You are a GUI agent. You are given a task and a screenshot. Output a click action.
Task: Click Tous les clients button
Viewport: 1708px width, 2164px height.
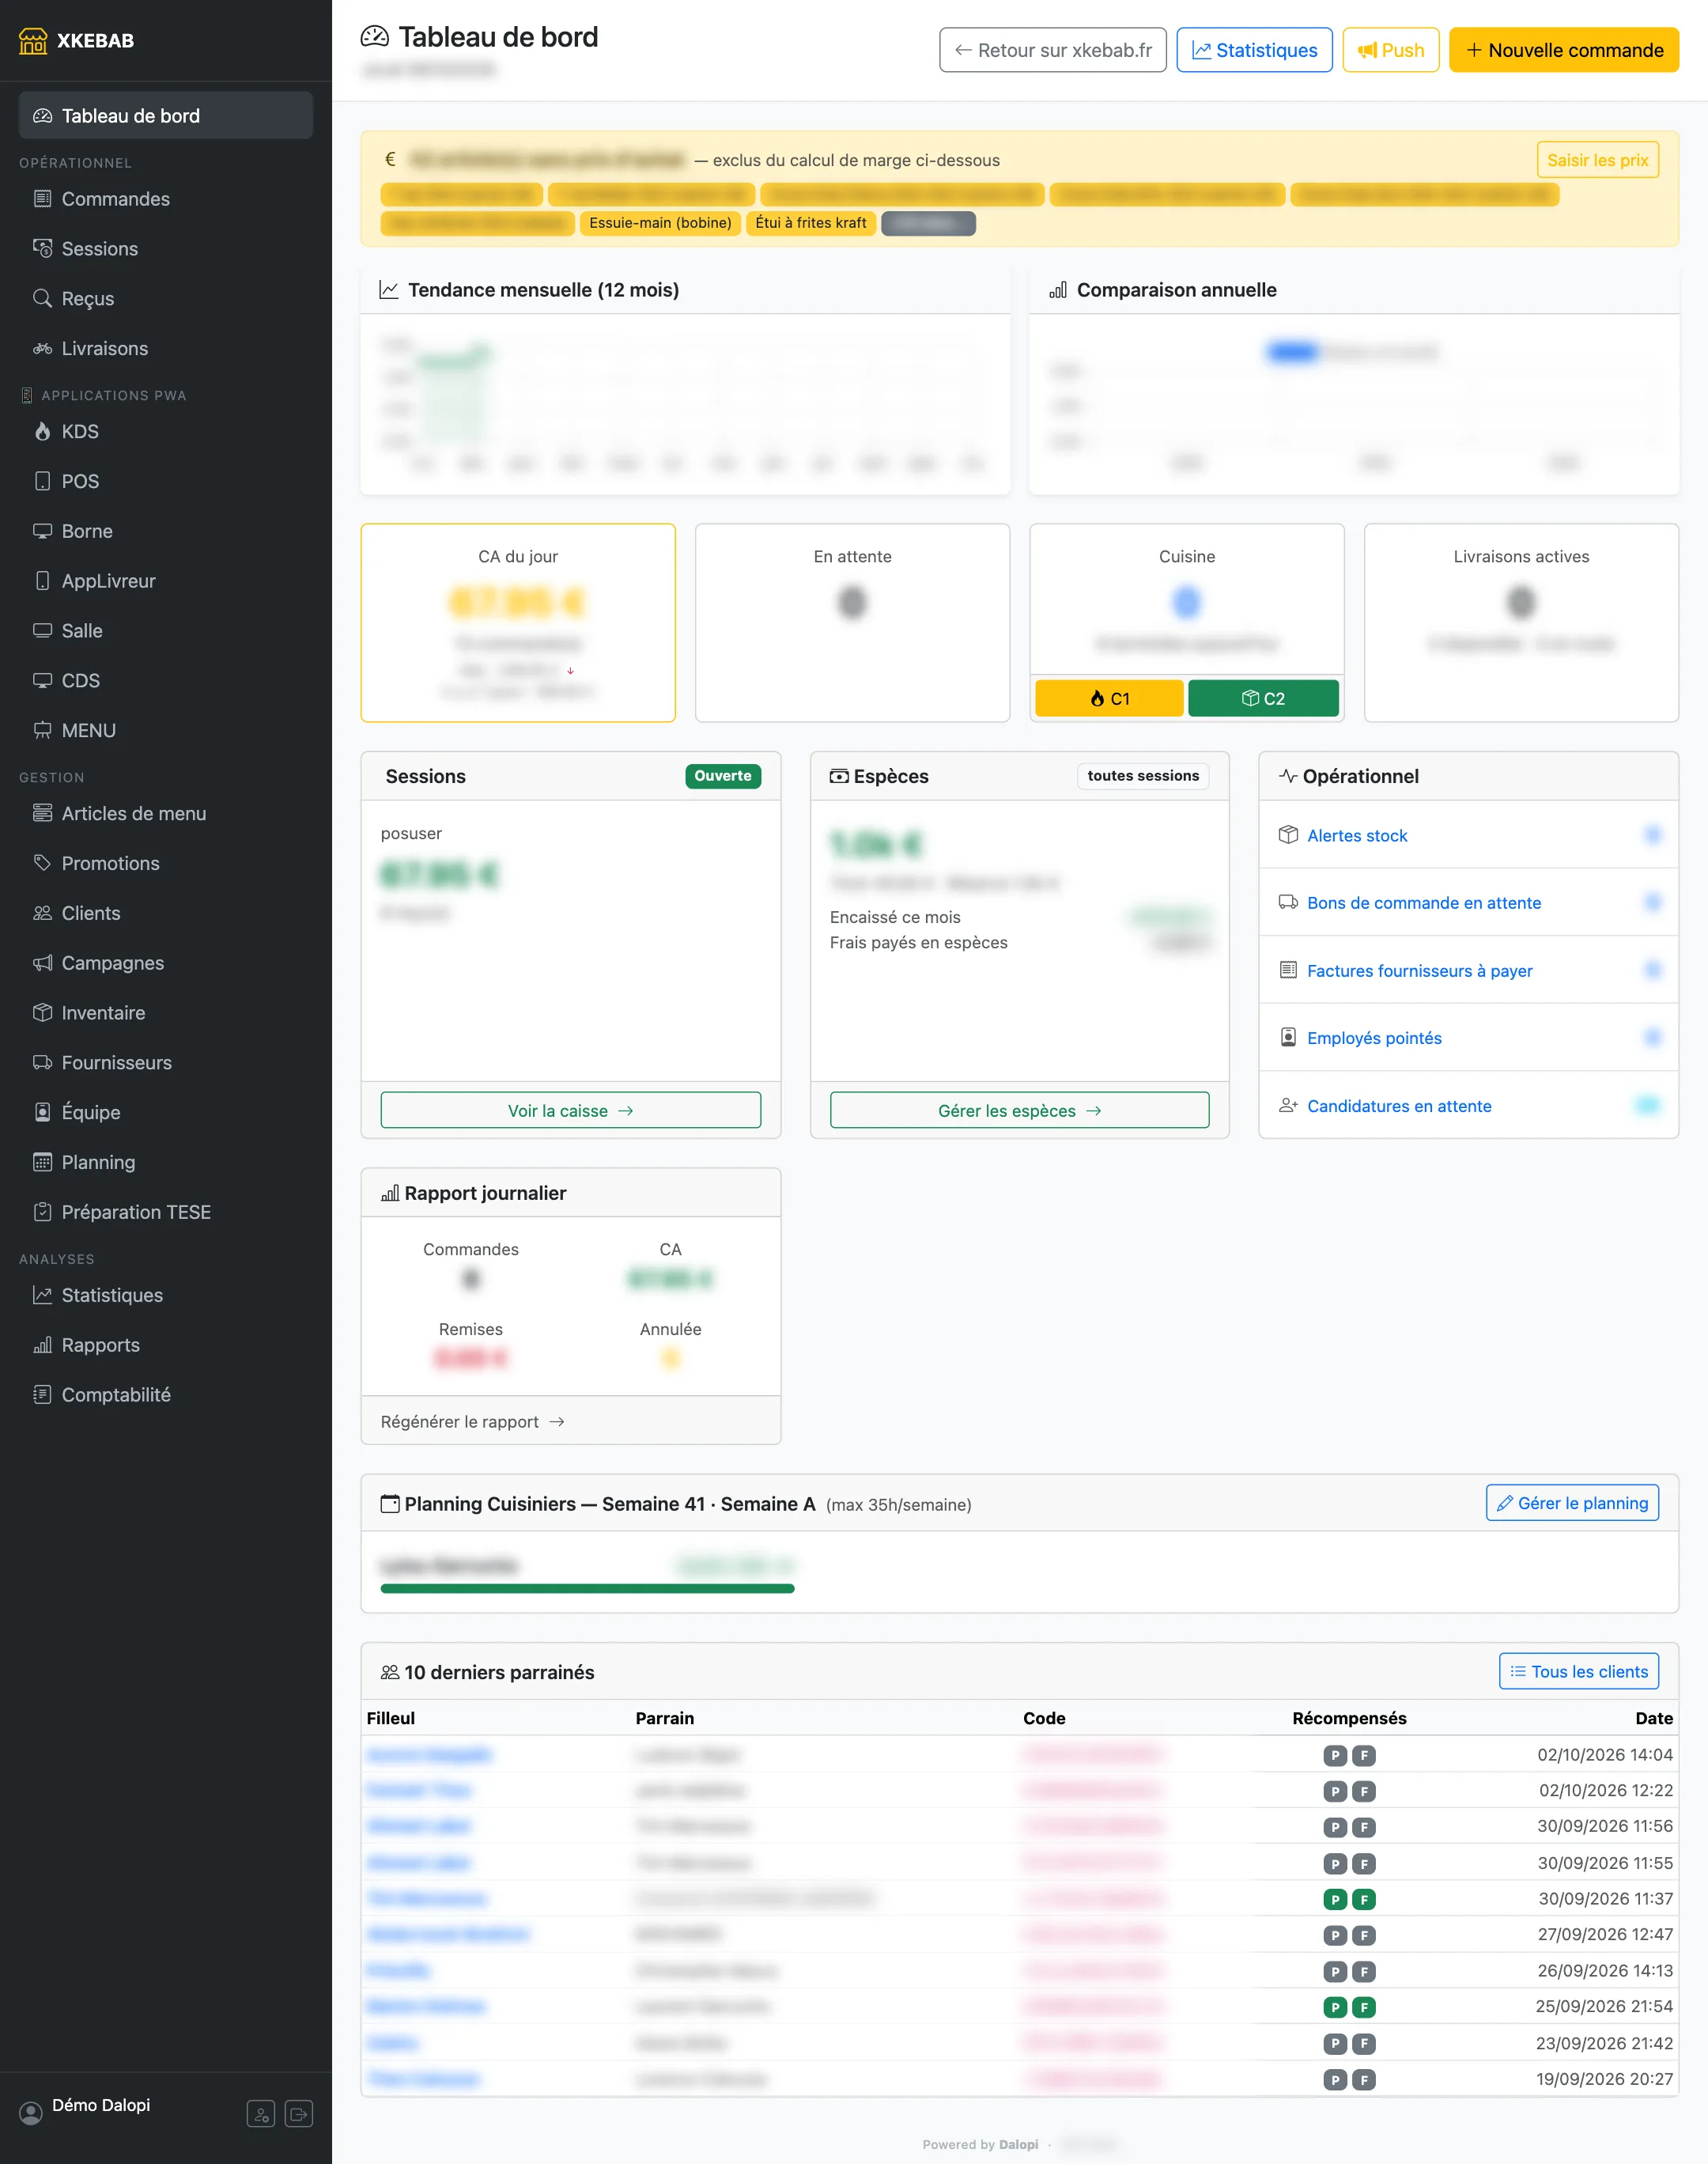1579,1671
